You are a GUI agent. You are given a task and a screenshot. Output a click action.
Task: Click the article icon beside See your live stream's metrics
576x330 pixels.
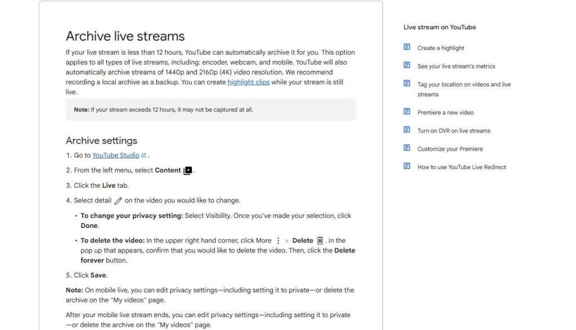coord(407,65)
